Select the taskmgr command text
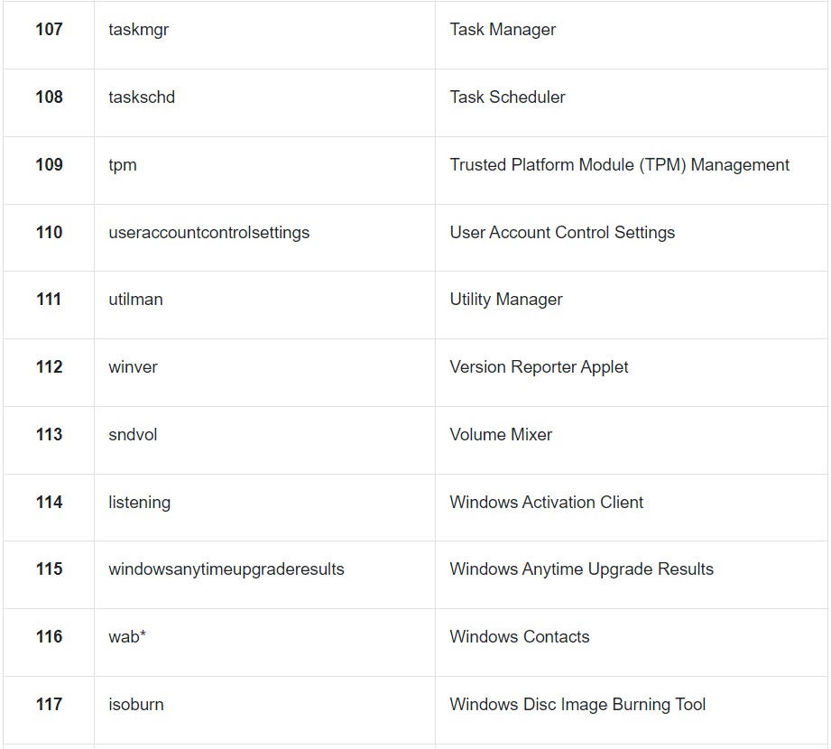This screenshot has width=831, height=749. click(x=138, y=30)
